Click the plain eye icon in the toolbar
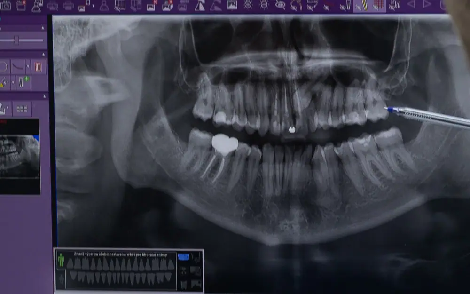The image size is (470, 294). pyautogui.click(x=280, y=5)
